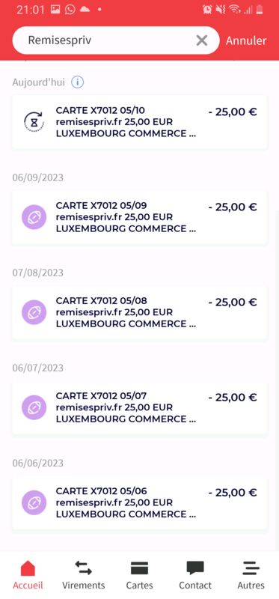The height and width of the screenshot is (599, 279).
Task: Tap the purple category icon for 05/09 transaction
Action: 34,217
